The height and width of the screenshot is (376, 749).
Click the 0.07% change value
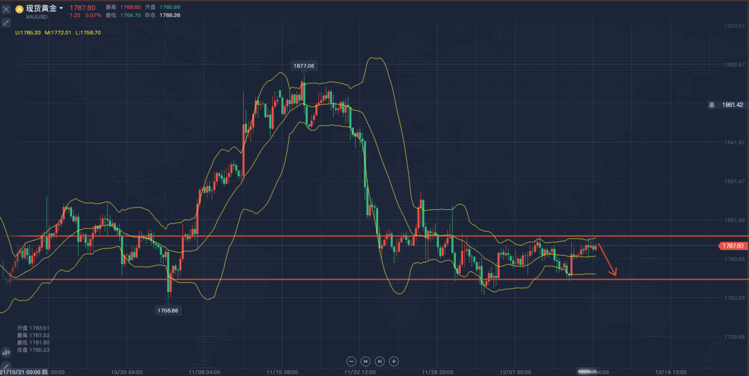93,15
